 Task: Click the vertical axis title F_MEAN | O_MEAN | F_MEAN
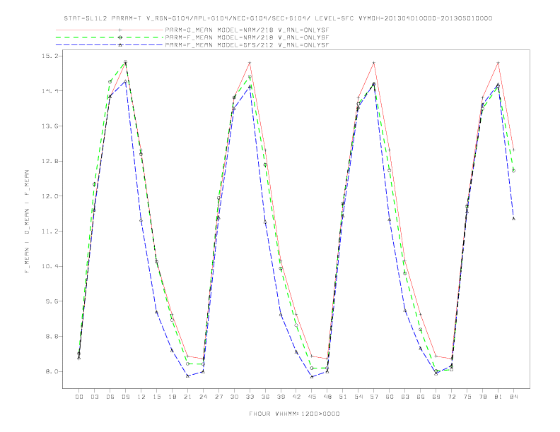27,222
